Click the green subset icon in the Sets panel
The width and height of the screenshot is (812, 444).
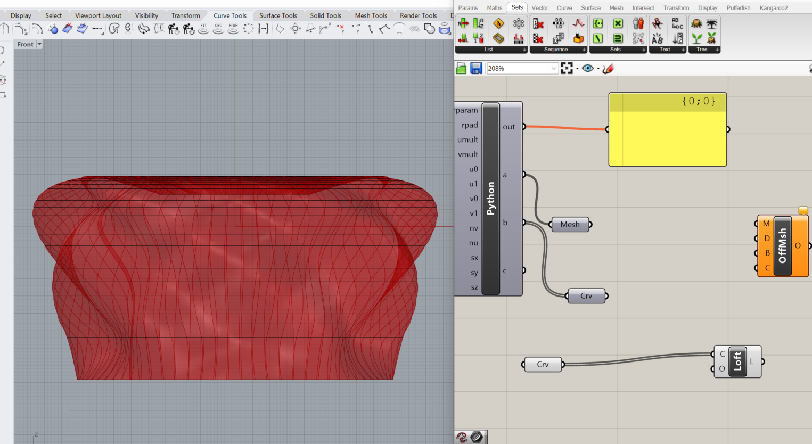click(618, 38)
